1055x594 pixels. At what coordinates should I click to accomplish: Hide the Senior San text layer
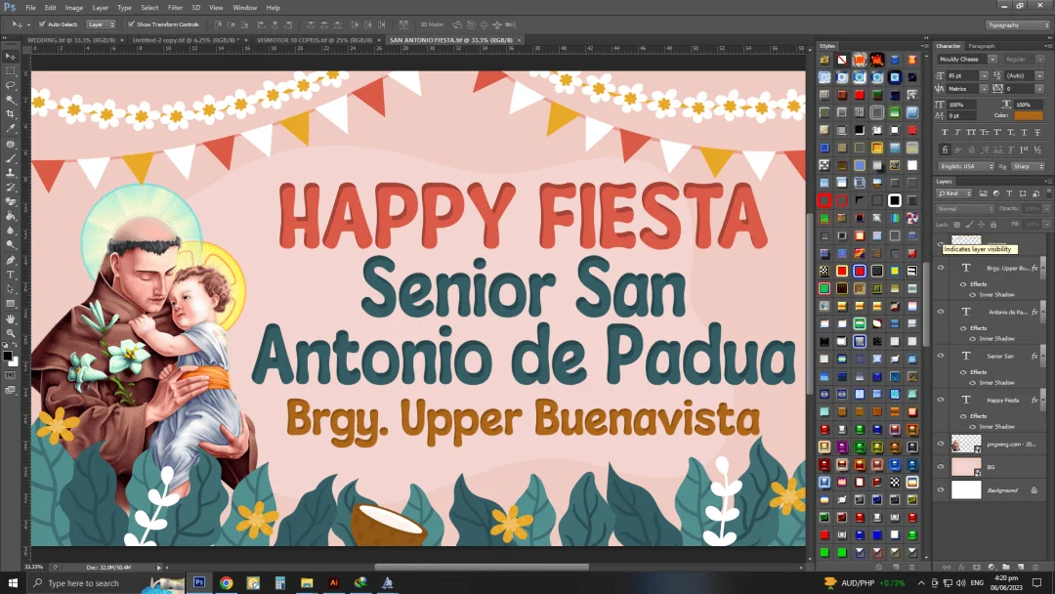click(x=941, y=356)
